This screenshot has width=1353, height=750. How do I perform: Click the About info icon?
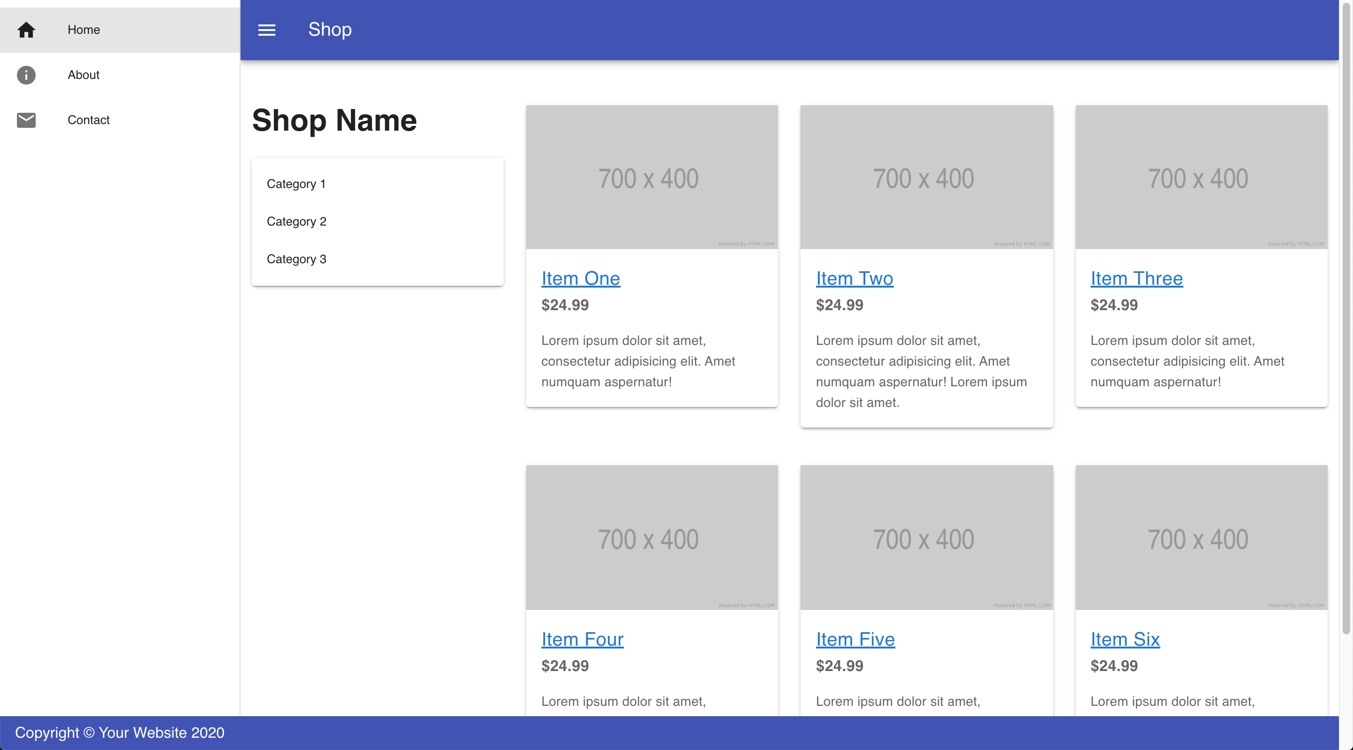[26, 74]
